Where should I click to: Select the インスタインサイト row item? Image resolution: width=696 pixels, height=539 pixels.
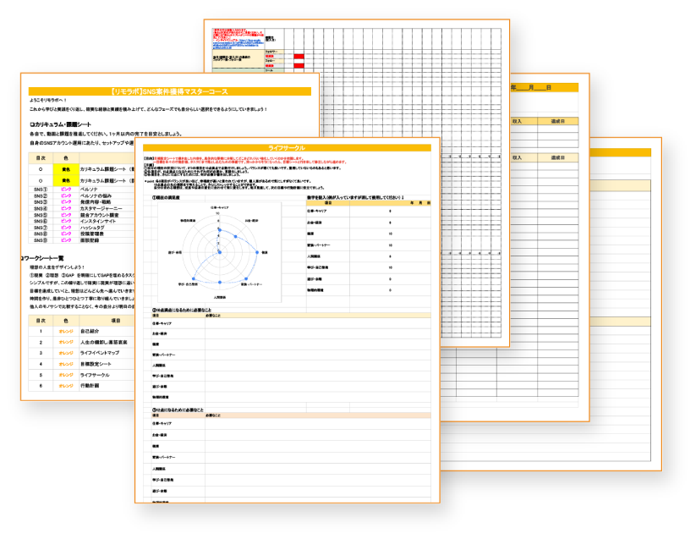point(97,221)
